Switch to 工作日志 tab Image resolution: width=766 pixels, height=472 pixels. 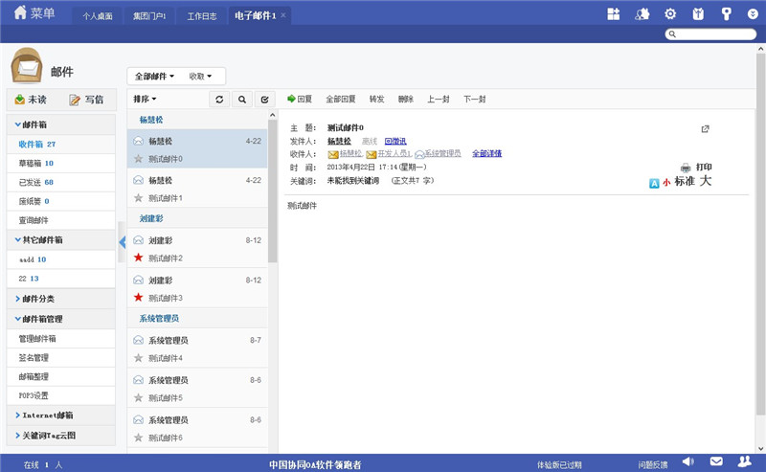[x=202, y=16]
